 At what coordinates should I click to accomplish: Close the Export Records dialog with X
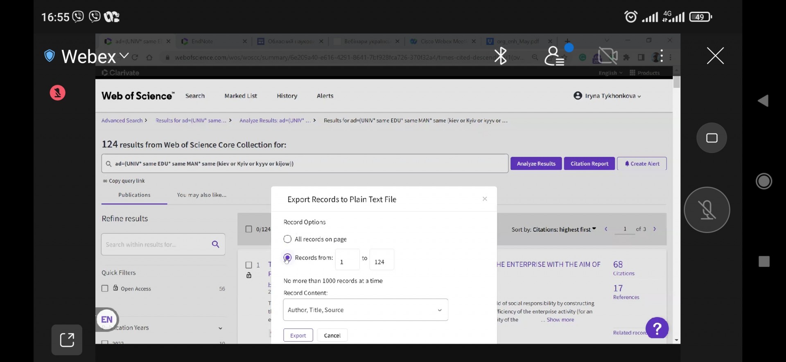[x=485, y=199]
